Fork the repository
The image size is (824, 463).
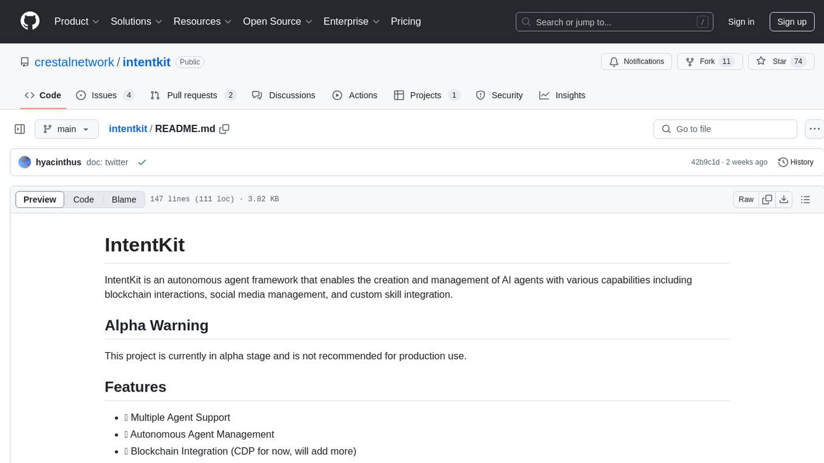click(x=709, y=61)
